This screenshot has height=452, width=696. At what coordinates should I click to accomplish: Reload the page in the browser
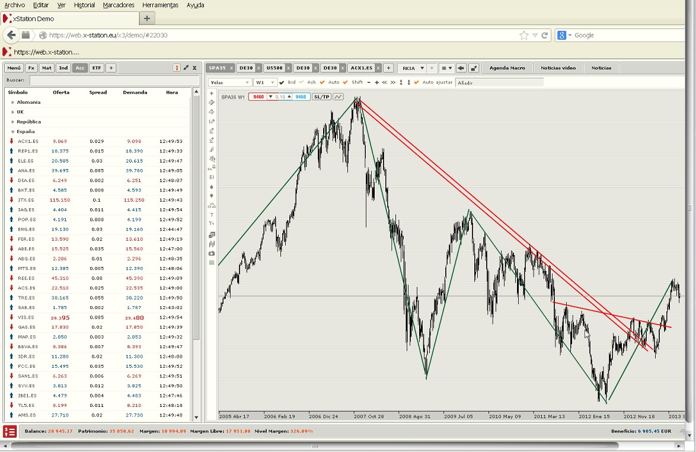[x=545, y=35]
